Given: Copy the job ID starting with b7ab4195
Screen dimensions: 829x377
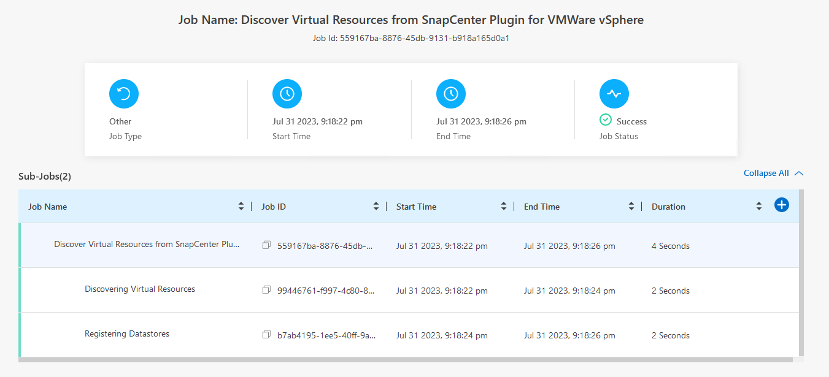Looking at the screenshot, I should pos(266,335).
